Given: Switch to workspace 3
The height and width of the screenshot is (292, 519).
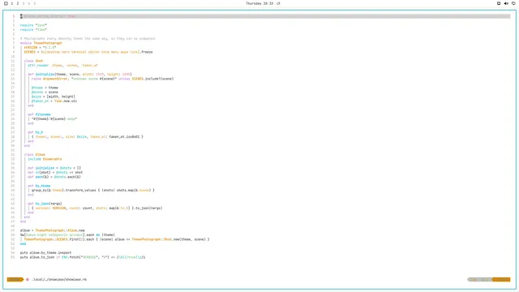Looking at the screenshot, I should (24, 3).
